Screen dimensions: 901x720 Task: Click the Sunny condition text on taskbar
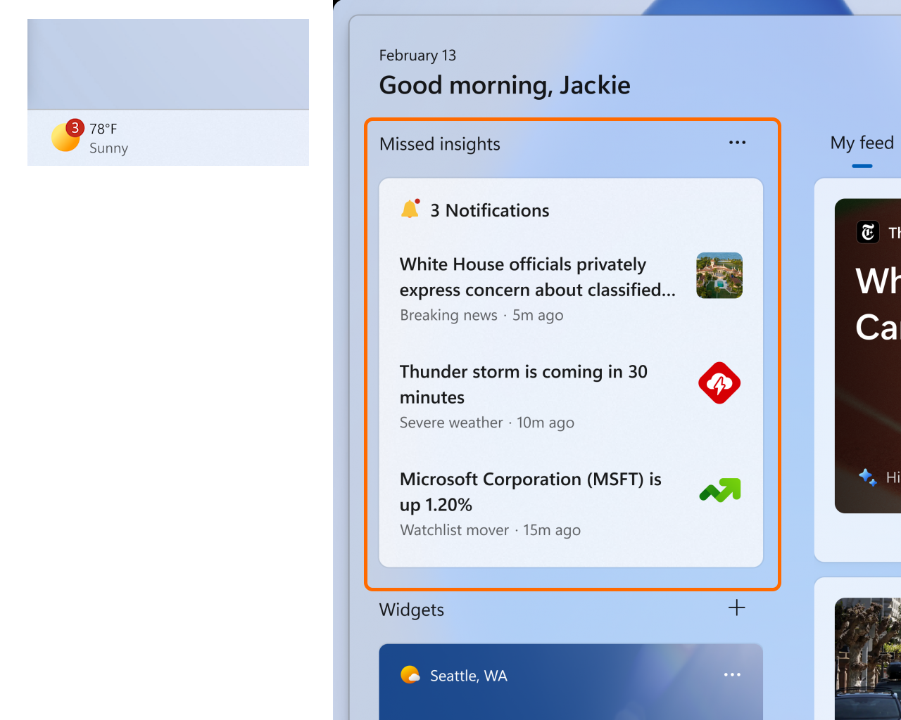point(108,148)
